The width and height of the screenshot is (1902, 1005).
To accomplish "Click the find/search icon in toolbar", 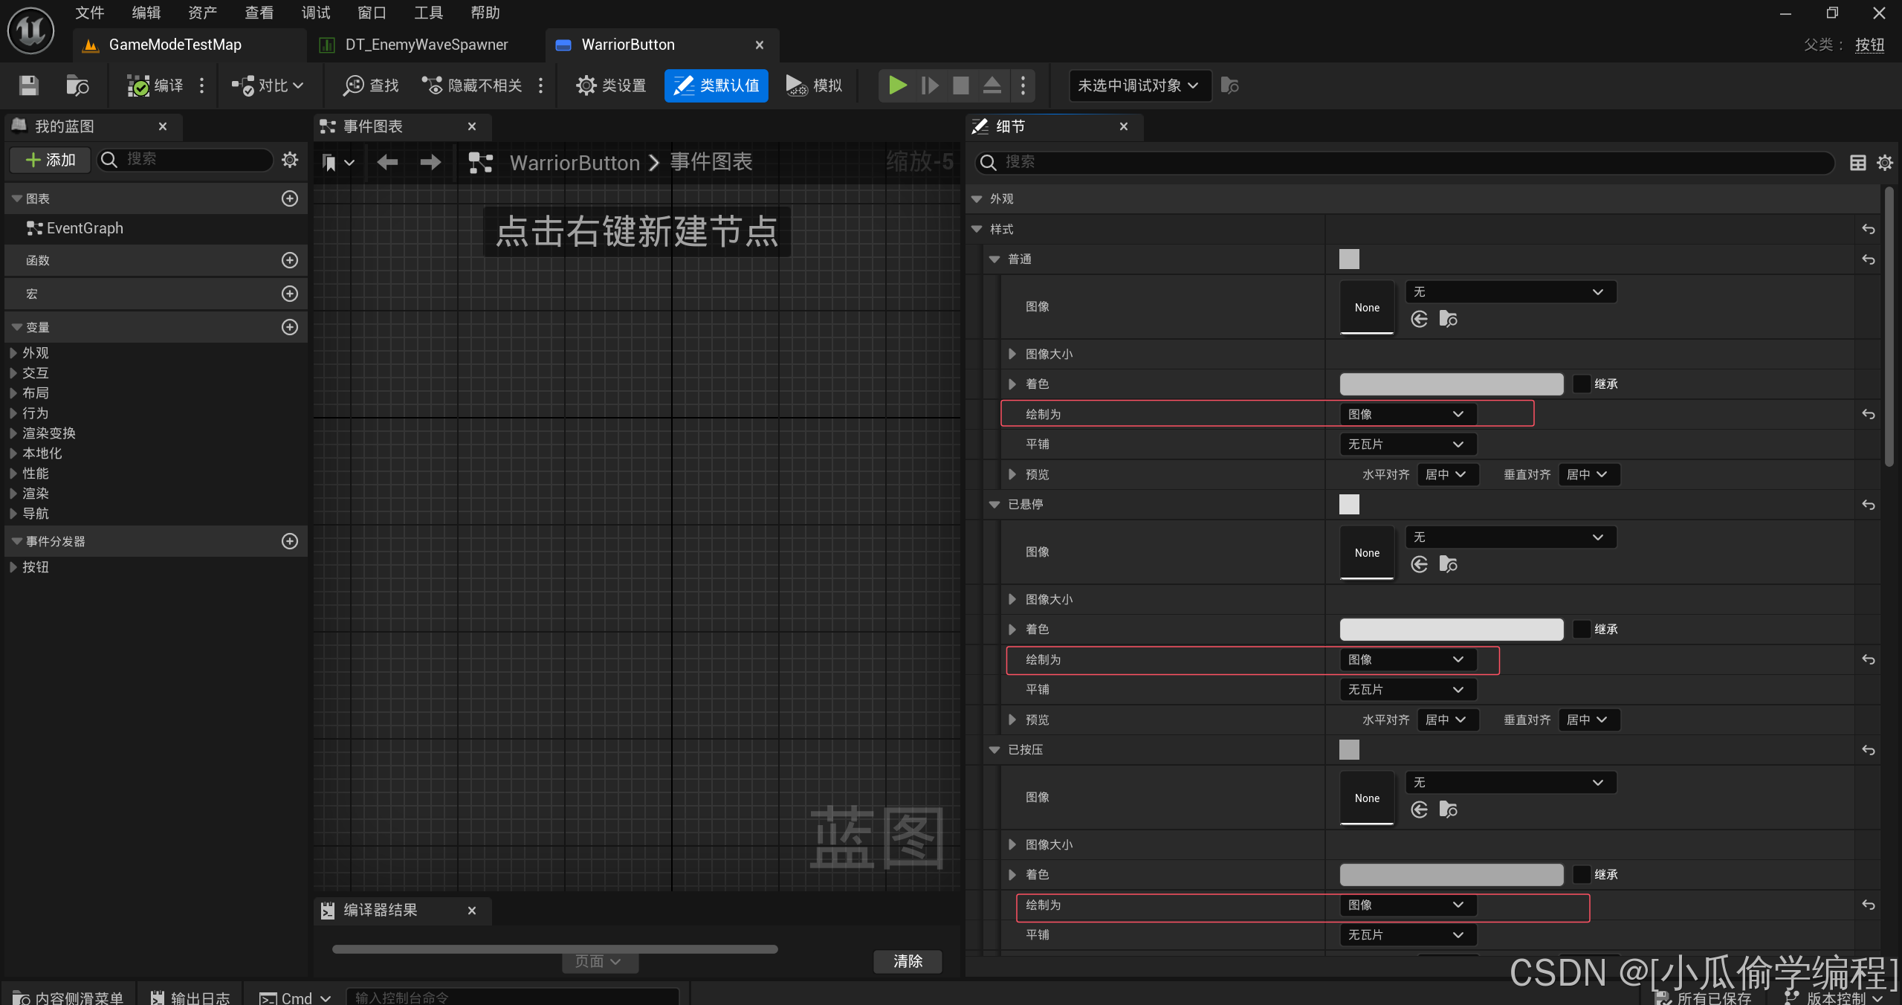I will pos(351,85).
